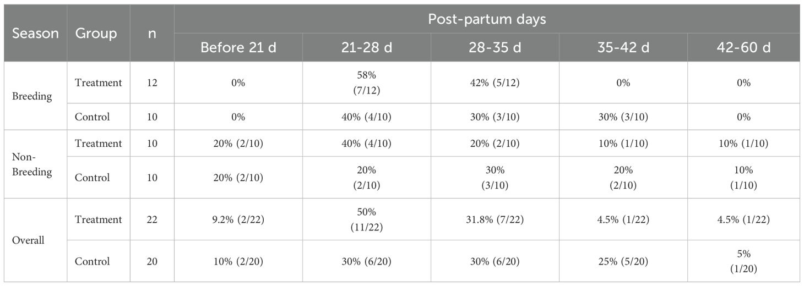Select the 25% (5/20) cell
The width and height of the screenshot is (804, 286).
[x=623, y=261]
